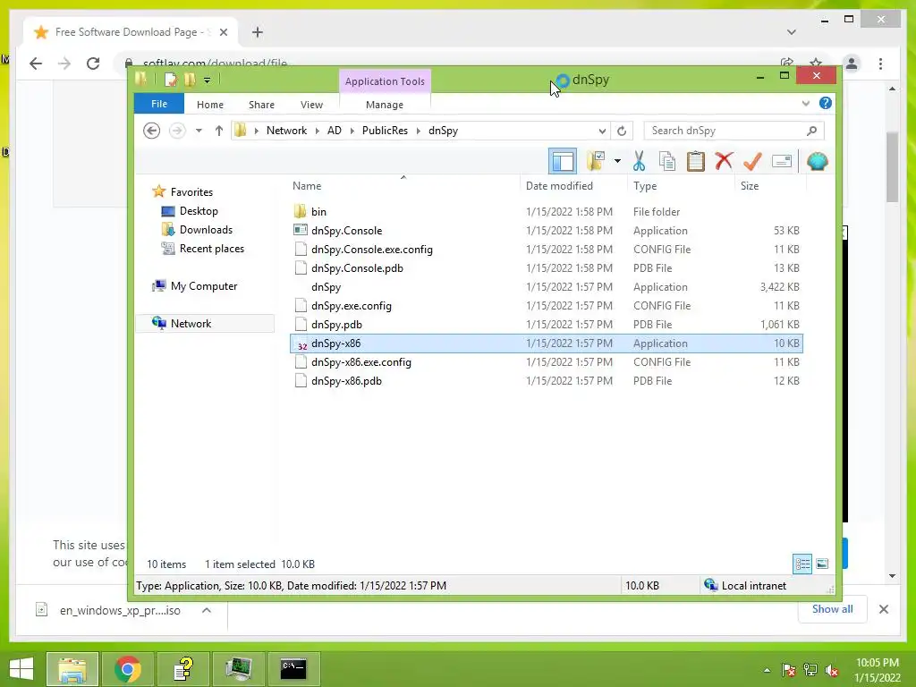Select dnSpy-x86.exe.config file

547,361
